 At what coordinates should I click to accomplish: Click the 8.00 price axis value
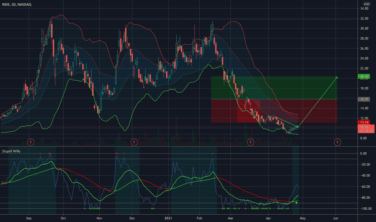coord(363,138)
